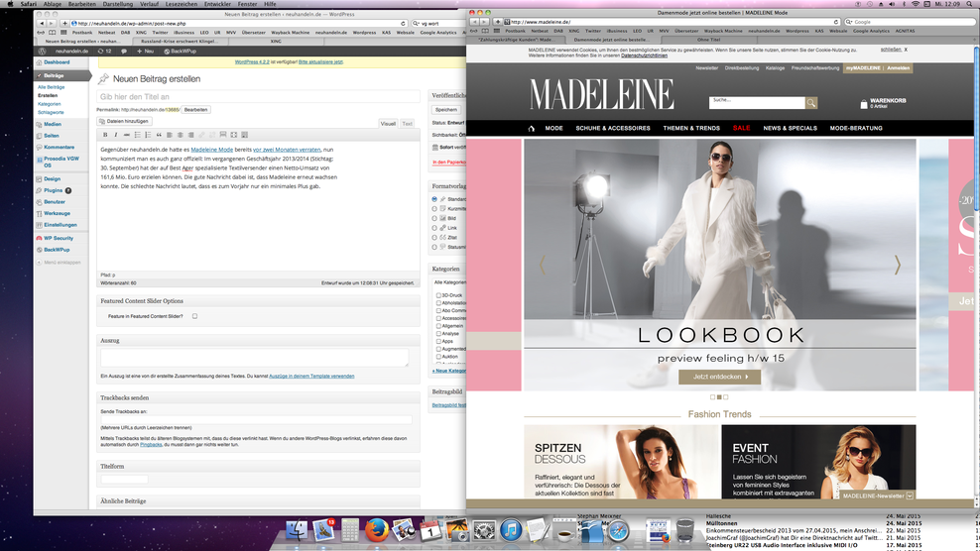980x551 pixels.
Task: Show previous Madeleine hero slide arrow
Action: (542, 265)
